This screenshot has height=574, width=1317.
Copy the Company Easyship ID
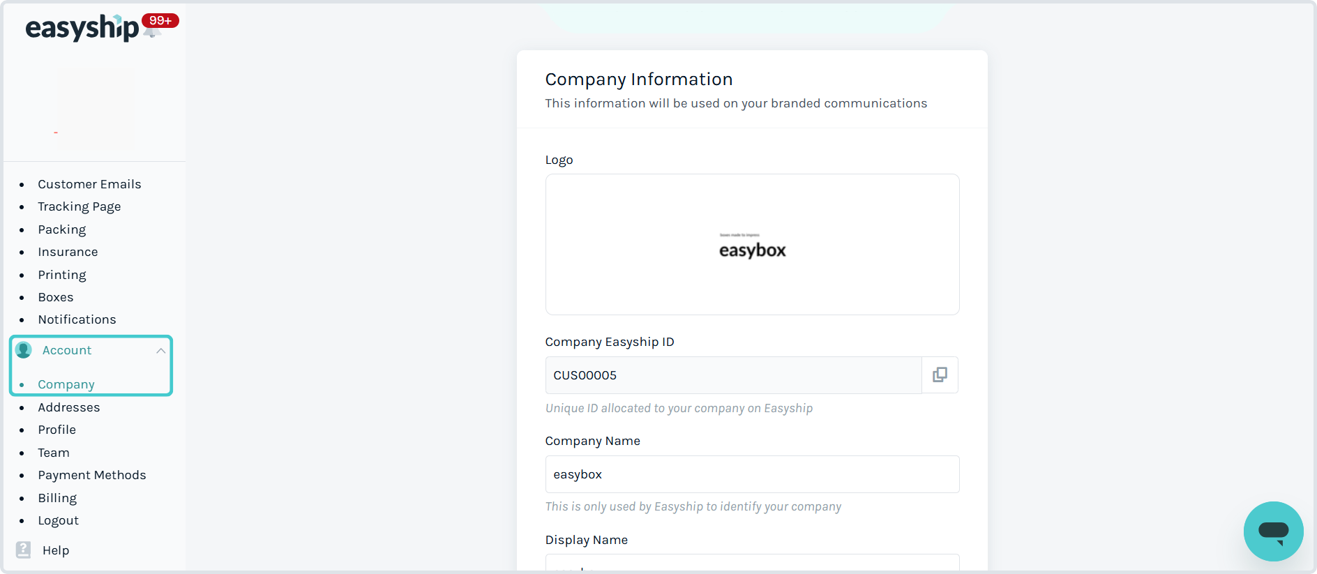(x=940, y=375)
